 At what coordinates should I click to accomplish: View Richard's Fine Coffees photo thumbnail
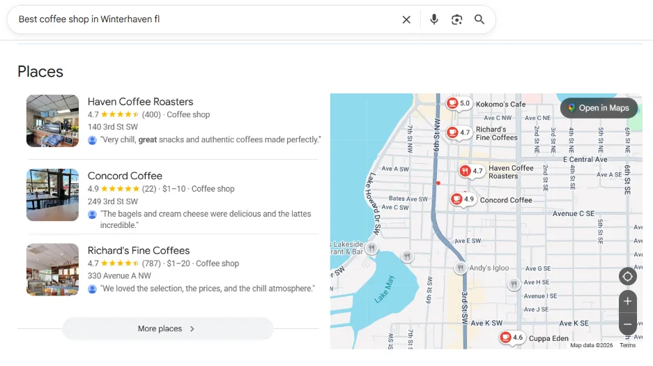pyautogui.click(x=52, y=269)
